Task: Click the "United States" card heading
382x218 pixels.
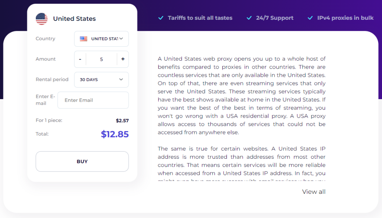Action: 74,19
